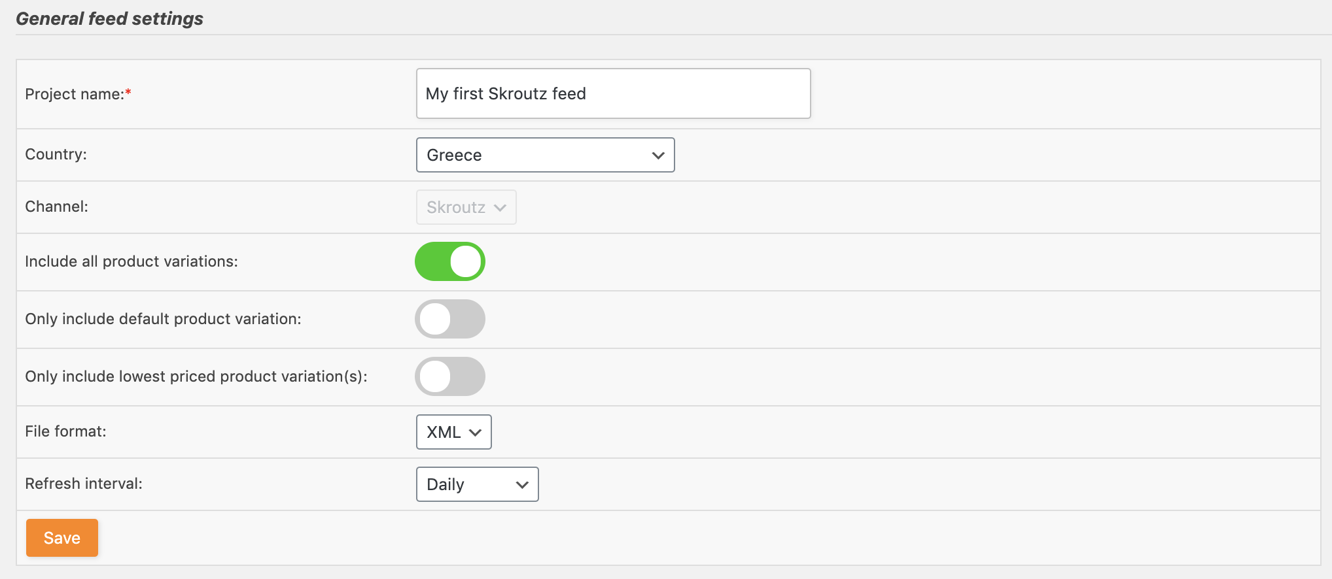The image size is (1332, 579).
Task: Open the Country dropdown showing Greece
Action: (x=544, y=155)
